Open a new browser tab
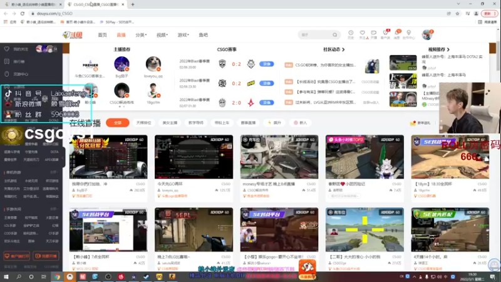The height and width of the screenshot is (282, 501). click(133, 4)
